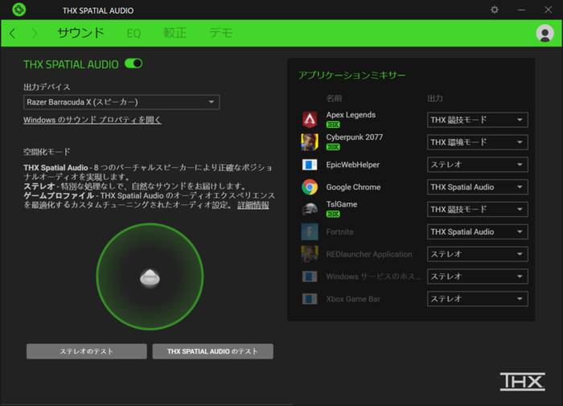
Task: Click the THX logo at bottom right
Action: (523, 381)
